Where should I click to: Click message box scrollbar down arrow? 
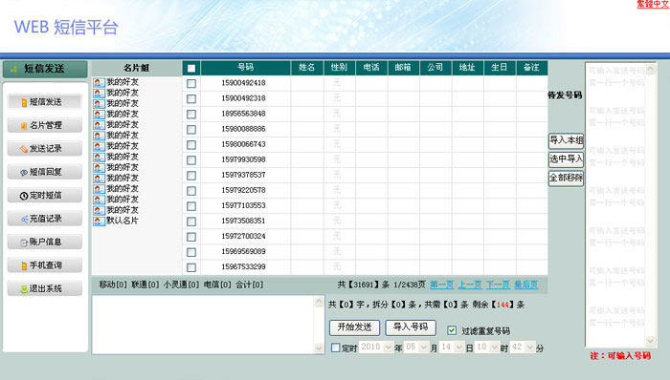tap(319, 348)
